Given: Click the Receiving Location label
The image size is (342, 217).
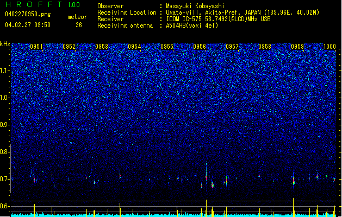Looking at the screenshot, I should [x=127, y=12].
